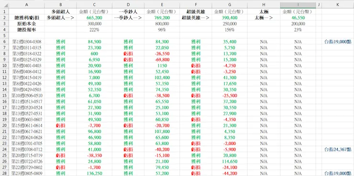Select column I header
This screenshot has height=176, width=354.
tap(298, 5)
